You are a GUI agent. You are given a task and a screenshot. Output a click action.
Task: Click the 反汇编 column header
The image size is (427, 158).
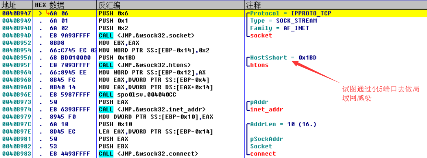click(x=109, y=5)
